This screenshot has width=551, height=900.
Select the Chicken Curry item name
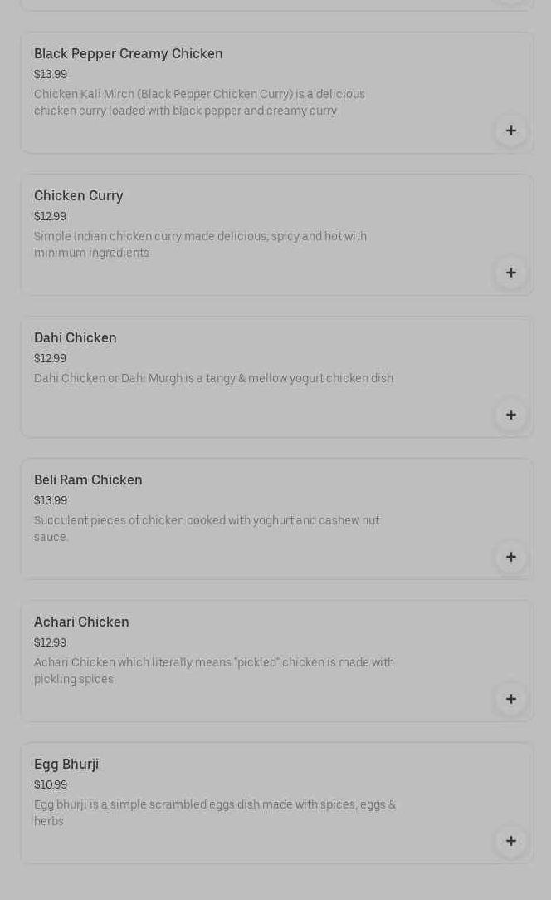tap(79, 196)
